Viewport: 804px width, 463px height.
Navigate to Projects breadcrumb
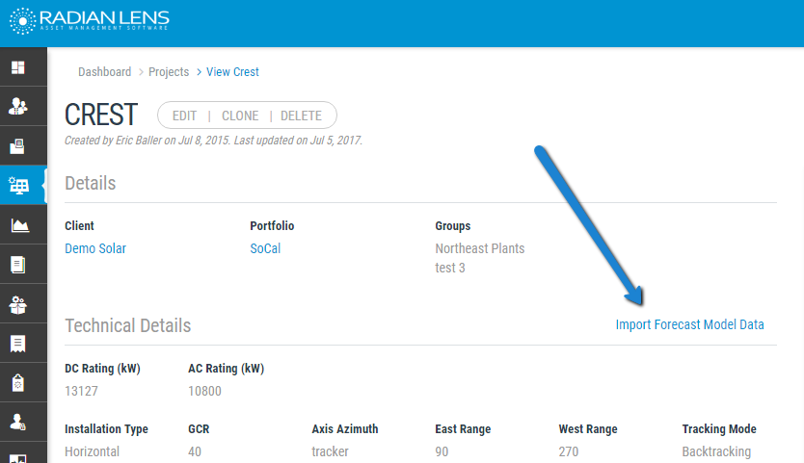pos(169,72)
